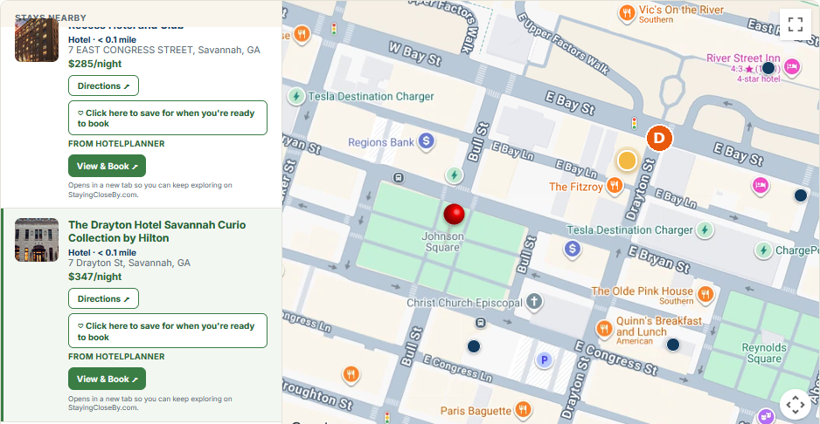Viewport: 820px width, 424px height.
Task: Open Vic's On the River restaurant marker
Action: (x=627, y=13)
